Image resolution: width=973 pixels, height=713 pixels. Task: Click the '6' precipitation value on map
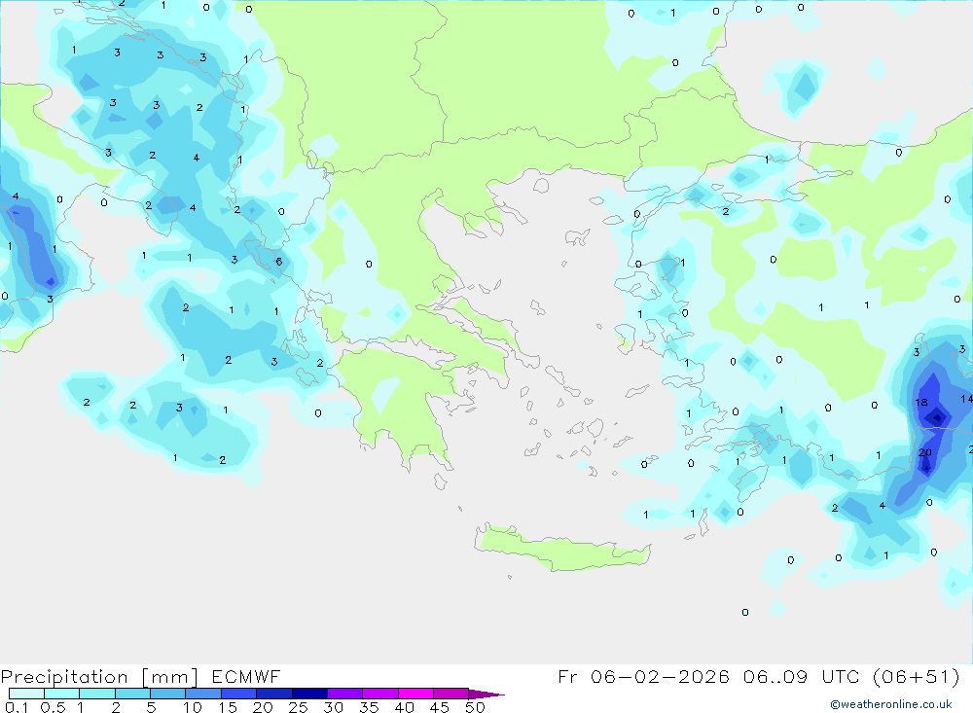[279, 262]
